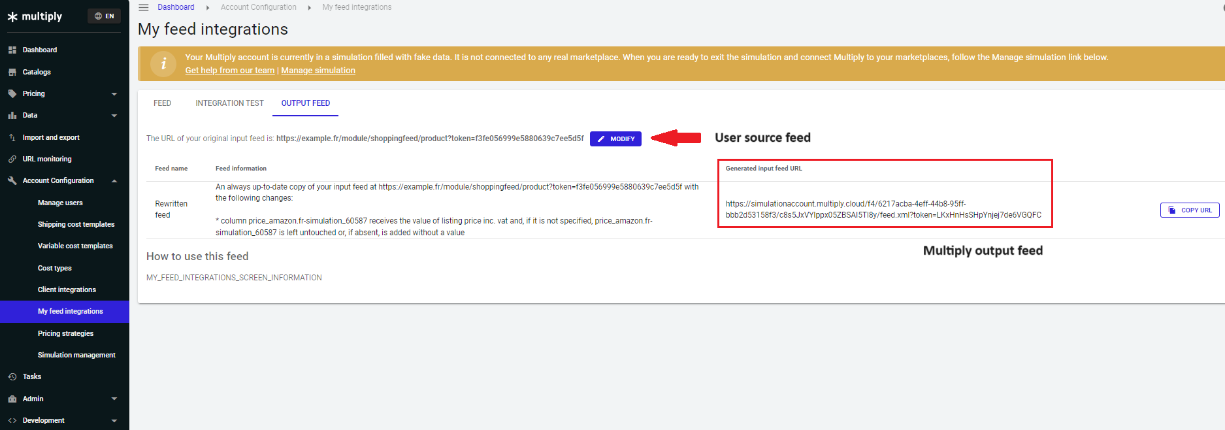Expand the Development menu arrow
Image resolution: width=1225 pixels, height=430 pixels.
pos(114,421)
